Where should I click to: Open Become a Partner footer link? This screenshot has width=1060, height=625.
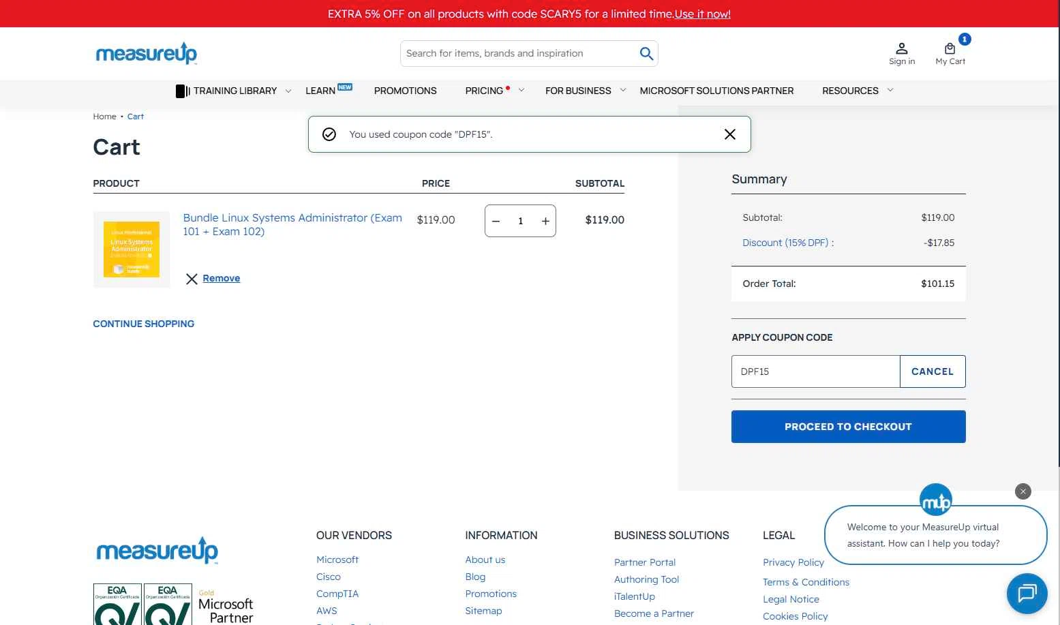[x=654, y=613]
